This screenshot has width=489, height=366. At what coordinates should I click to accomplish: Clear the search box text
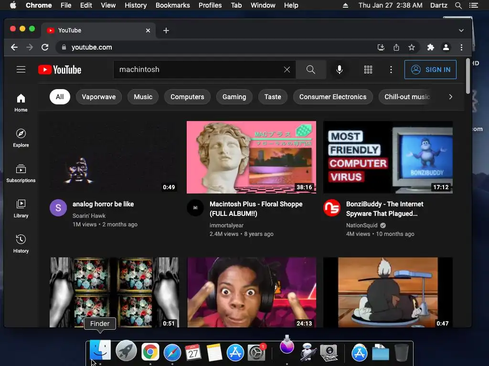287,70
